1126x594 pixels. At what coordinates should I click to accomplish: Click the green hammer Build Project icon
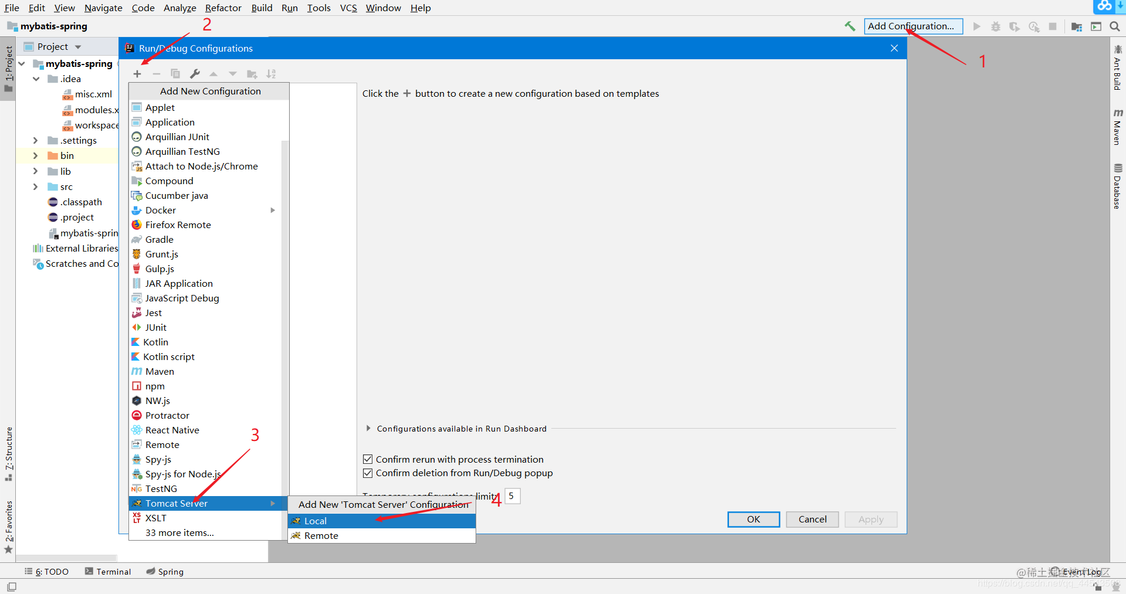tap(850, 26)
